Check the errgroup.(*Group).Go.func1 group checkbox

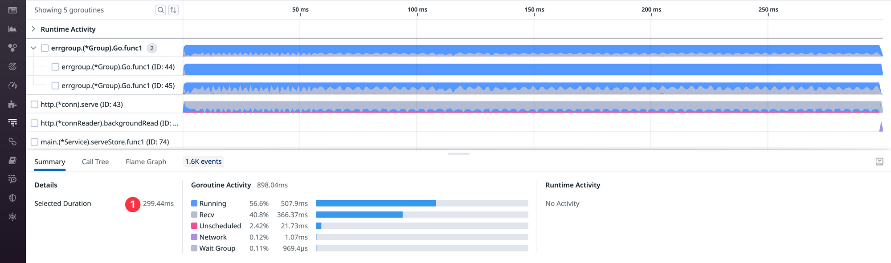pos(45,48)
